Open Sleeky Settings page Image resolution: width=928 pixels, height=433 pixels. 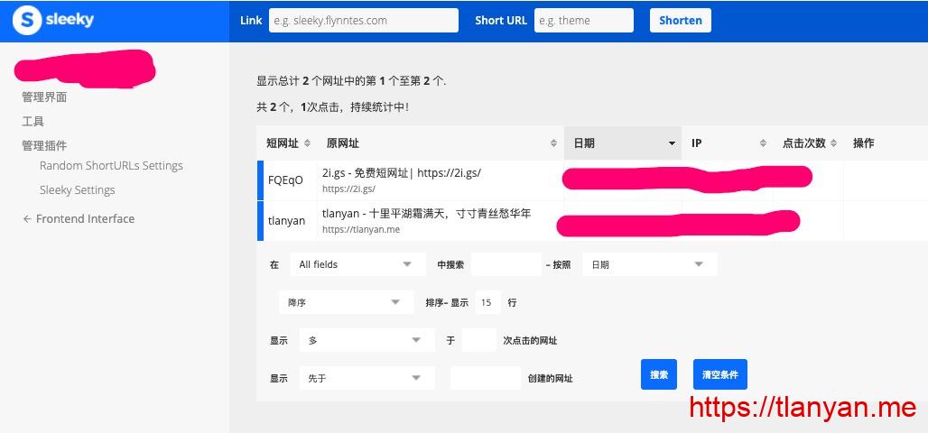point(77,190)
